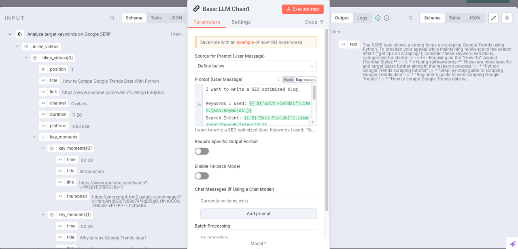The image size is (518, 249).
Task: Click the cube icon of inline_videos[0]
Action: 35,58
